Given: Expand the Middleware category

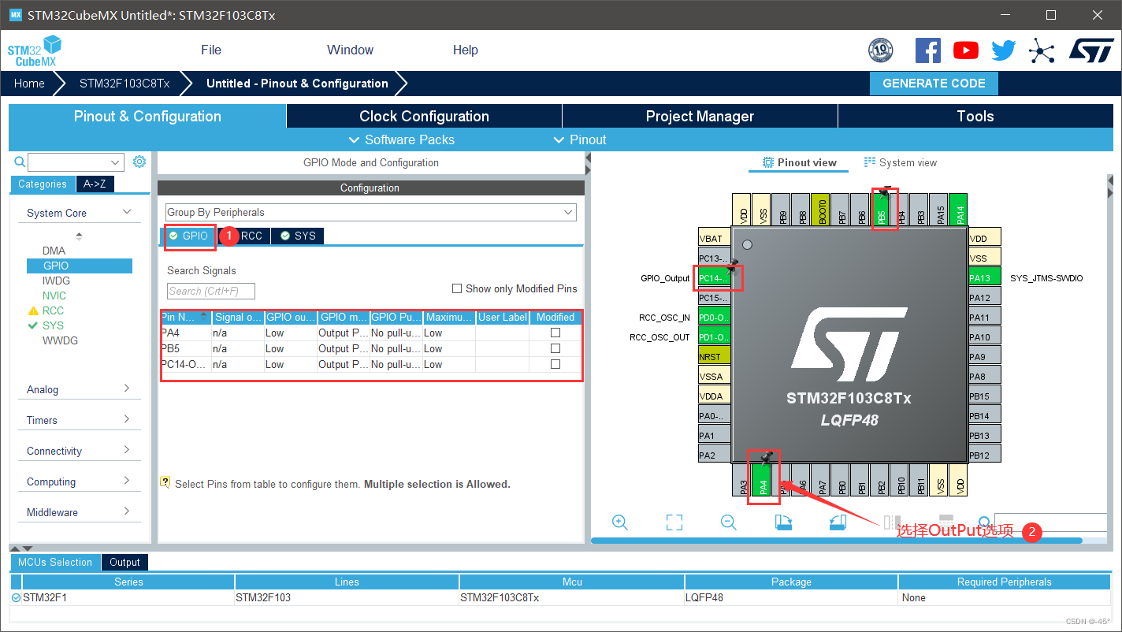Looking at the screenshot, I should 127,511.
